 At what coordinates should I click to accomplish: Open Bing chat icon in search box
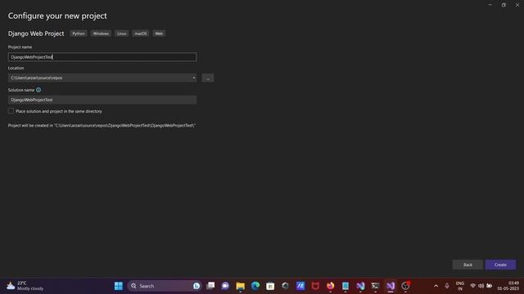coord(196,286)
